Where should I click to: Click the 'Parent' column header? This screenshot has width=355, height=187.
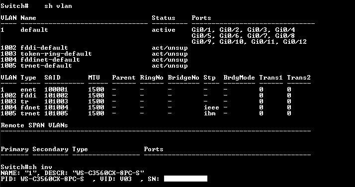pyautogui.click(x=124, y=78)
